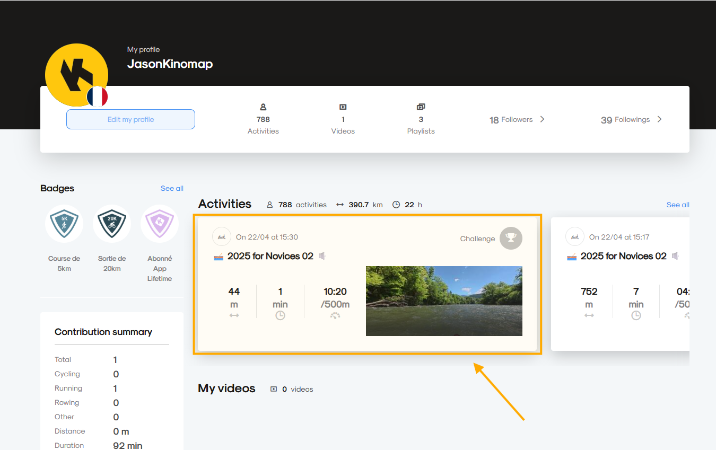Click distance arrows icon under 752 m
716x450 pixels.
tap(589, 315)
